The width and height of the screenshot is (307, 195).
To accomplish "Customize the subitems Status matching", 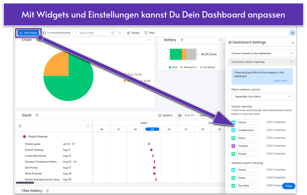I will point(279,177).
